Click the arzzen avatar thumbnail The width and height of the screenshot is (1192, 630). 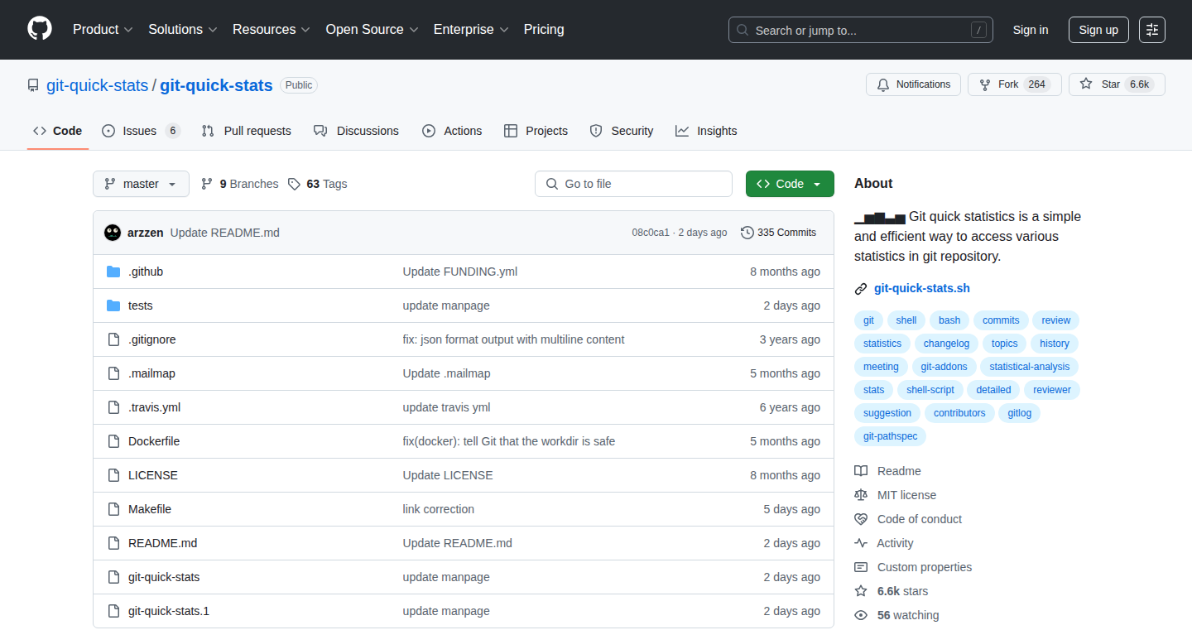113,233
